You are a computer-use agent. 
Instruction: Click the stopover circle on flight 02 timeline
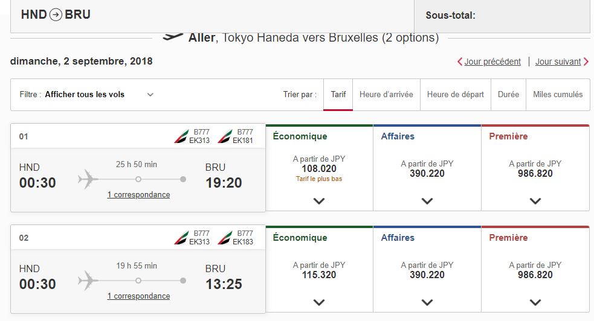pos(138,281)
